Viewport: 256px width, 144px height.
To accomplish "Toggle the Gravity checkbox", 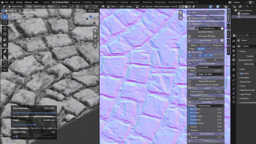I will coord(241,73).
